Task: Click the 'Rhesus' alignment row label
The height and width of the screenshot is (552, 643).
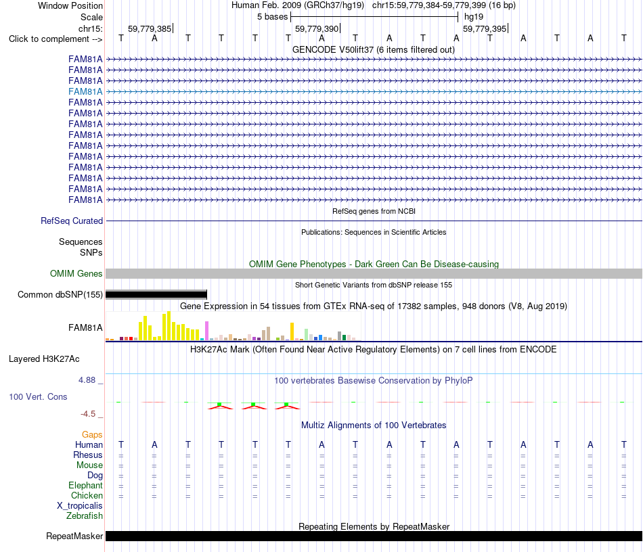Action: (88, 455)
